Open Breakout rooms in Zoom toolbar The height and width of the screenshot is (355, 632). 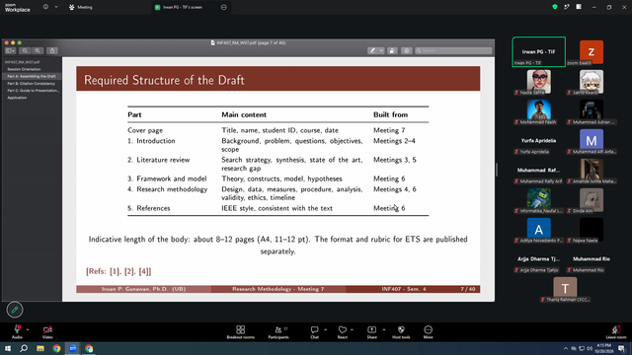tap(240, 332)
